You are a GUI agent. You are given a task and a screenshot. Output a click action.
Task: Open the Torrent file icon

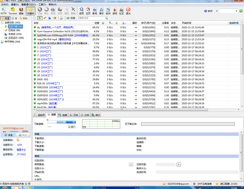(x=13, y=11)
